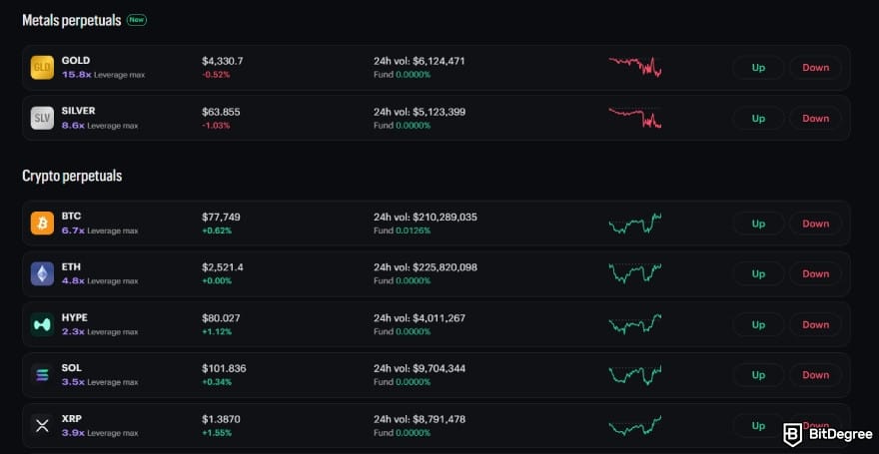The height and width of the screenshot is (454, 879).
Task: Tap Down on the HYPE row
Action: pyautogui.click(x=815, y=324)
